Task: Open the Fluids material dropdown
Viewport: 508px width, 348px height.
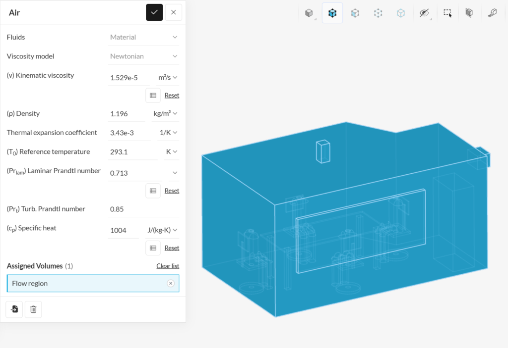Action: coord(143,37)
